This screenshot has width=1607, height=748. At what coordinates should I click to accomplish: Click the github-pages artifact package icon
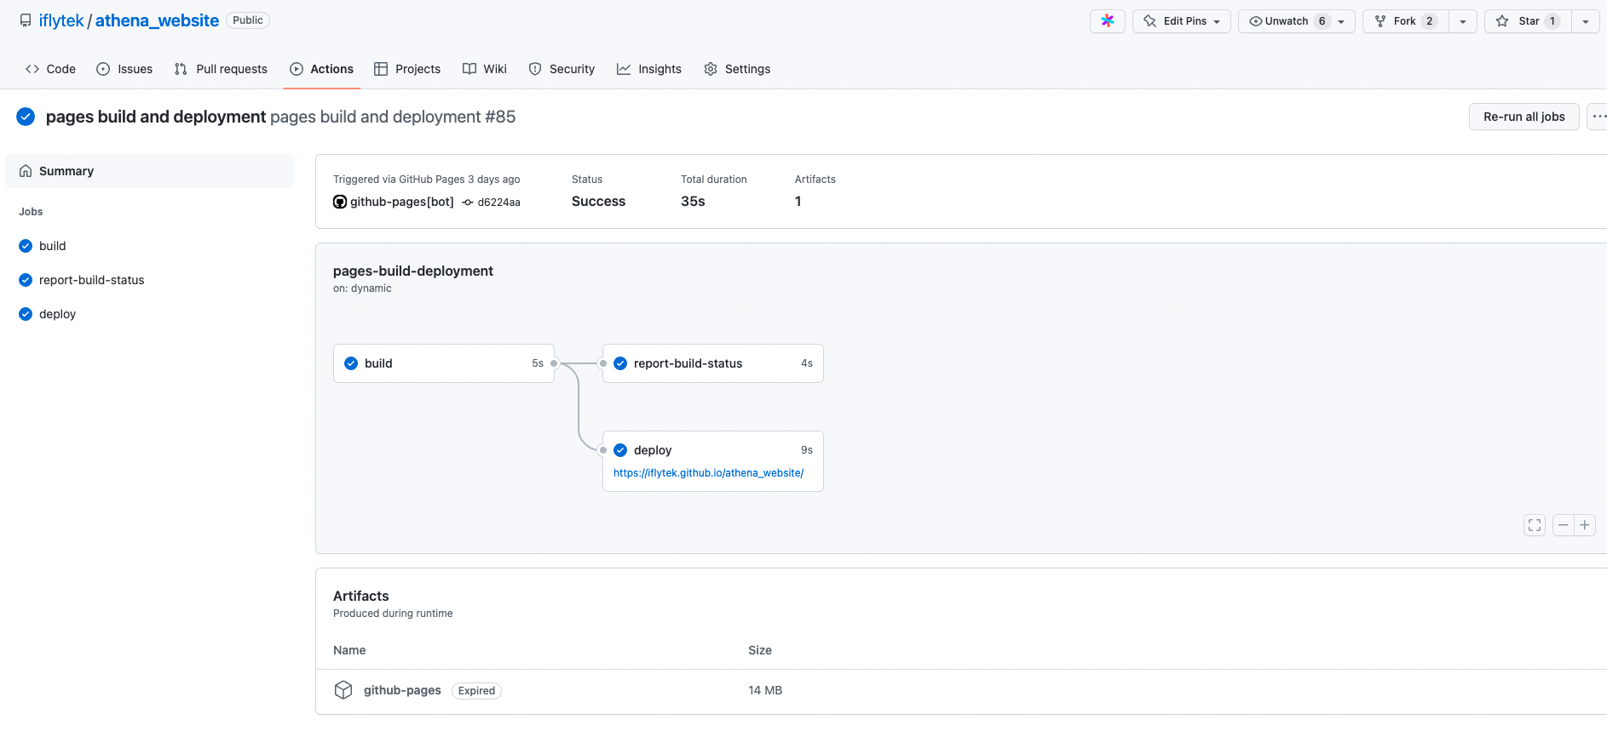343,690
